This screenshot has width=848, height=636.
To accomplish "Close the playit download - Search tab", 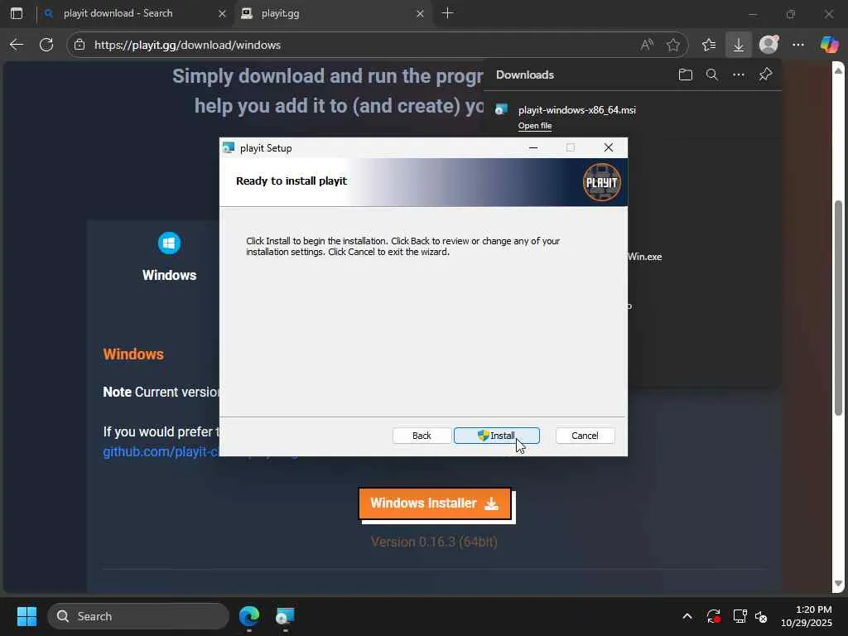I will (x=222, y=13).
